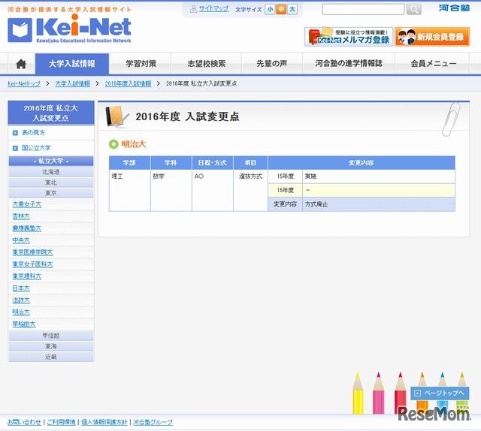Screen dimensions: 481x431
Task: Click the notebook icon beside 入試変更点 heading
Action: 116,116
